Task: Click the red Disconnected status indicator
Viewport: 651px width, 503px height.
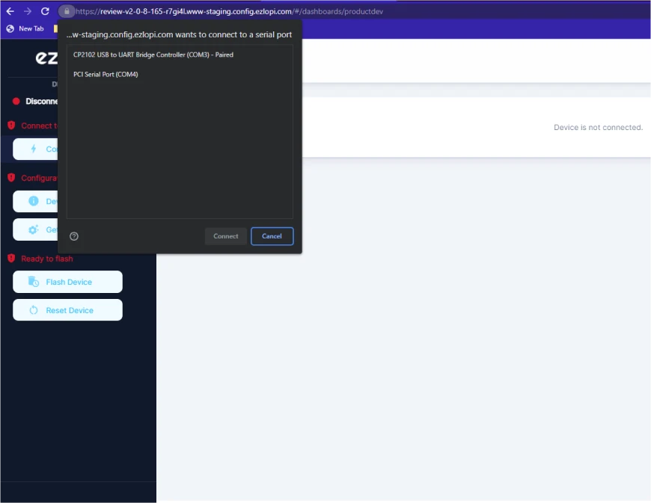Action: [x=16, y=101]
